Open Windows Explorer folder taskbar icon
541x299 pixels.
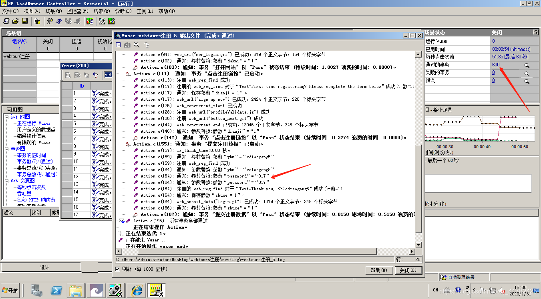[x=76, y=290]
